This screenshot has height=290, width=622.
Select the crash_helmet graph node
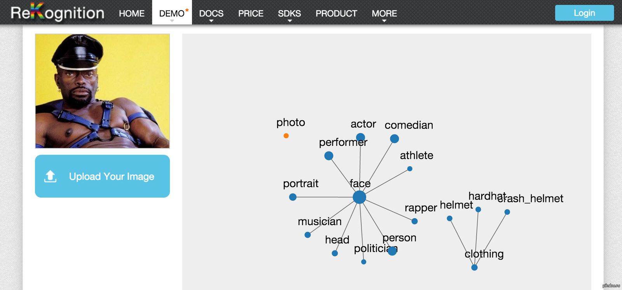click(507, 212)
